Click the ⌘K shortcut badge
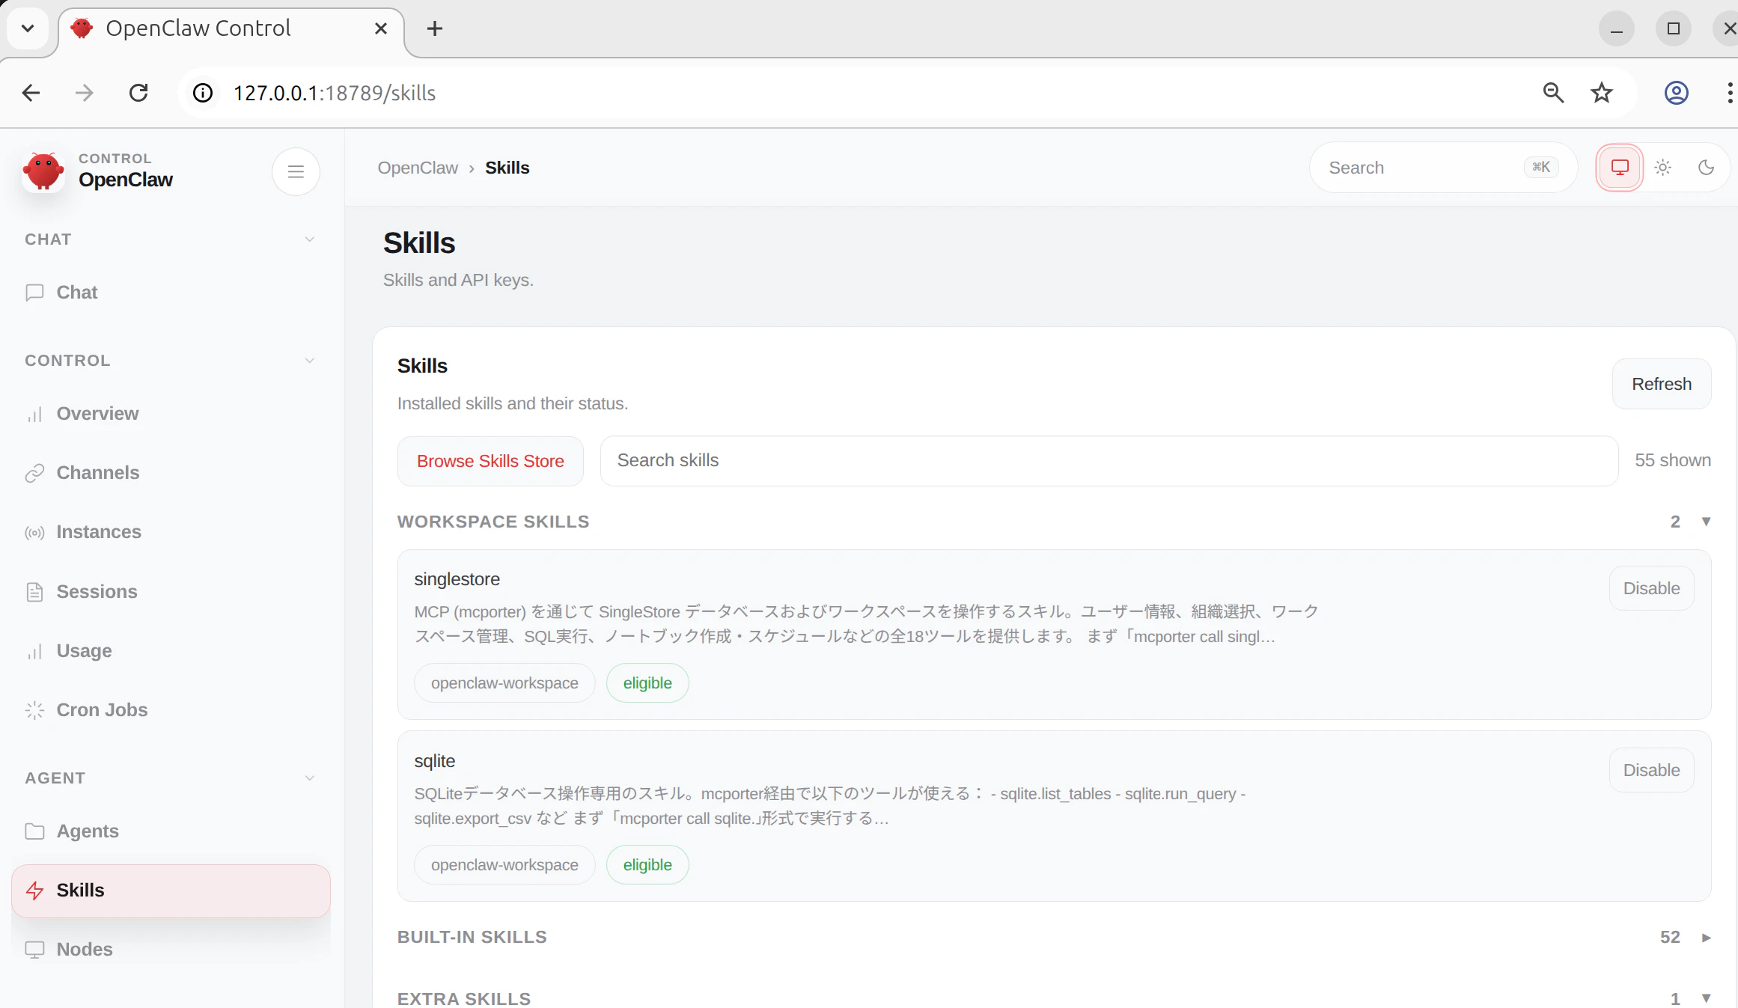 pyautogui.click(x=1541, y=167)
